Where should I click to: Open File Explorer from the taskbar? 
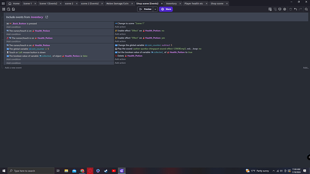click(x=66, y=171)
